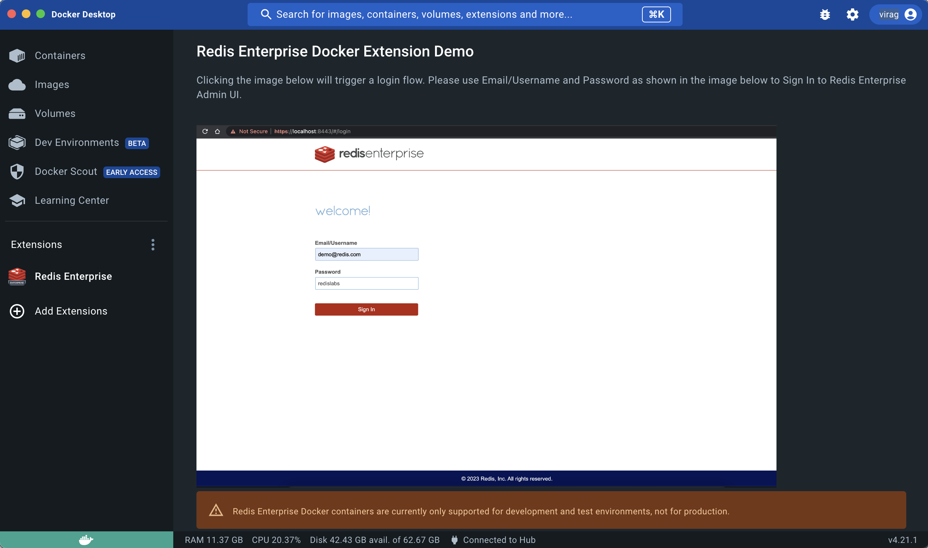Click the Email/Username field in image

[366, 254]
